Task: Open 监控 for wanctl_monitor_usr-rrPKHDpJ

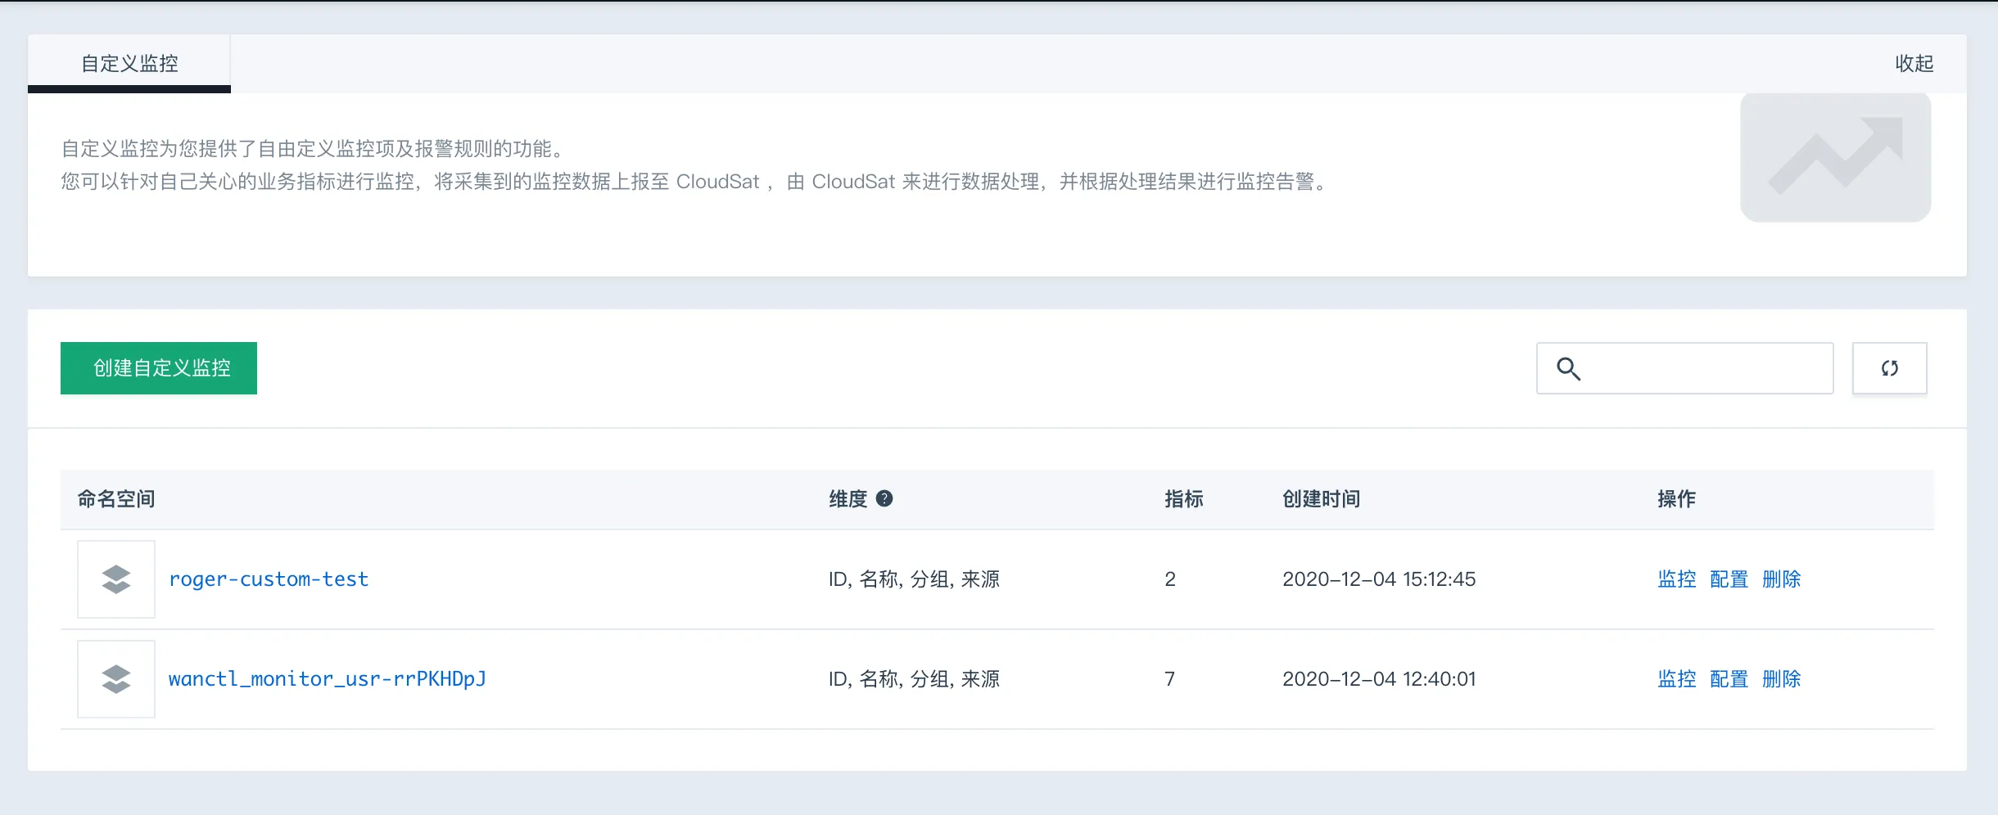Action: click(x=1676, y=679)
